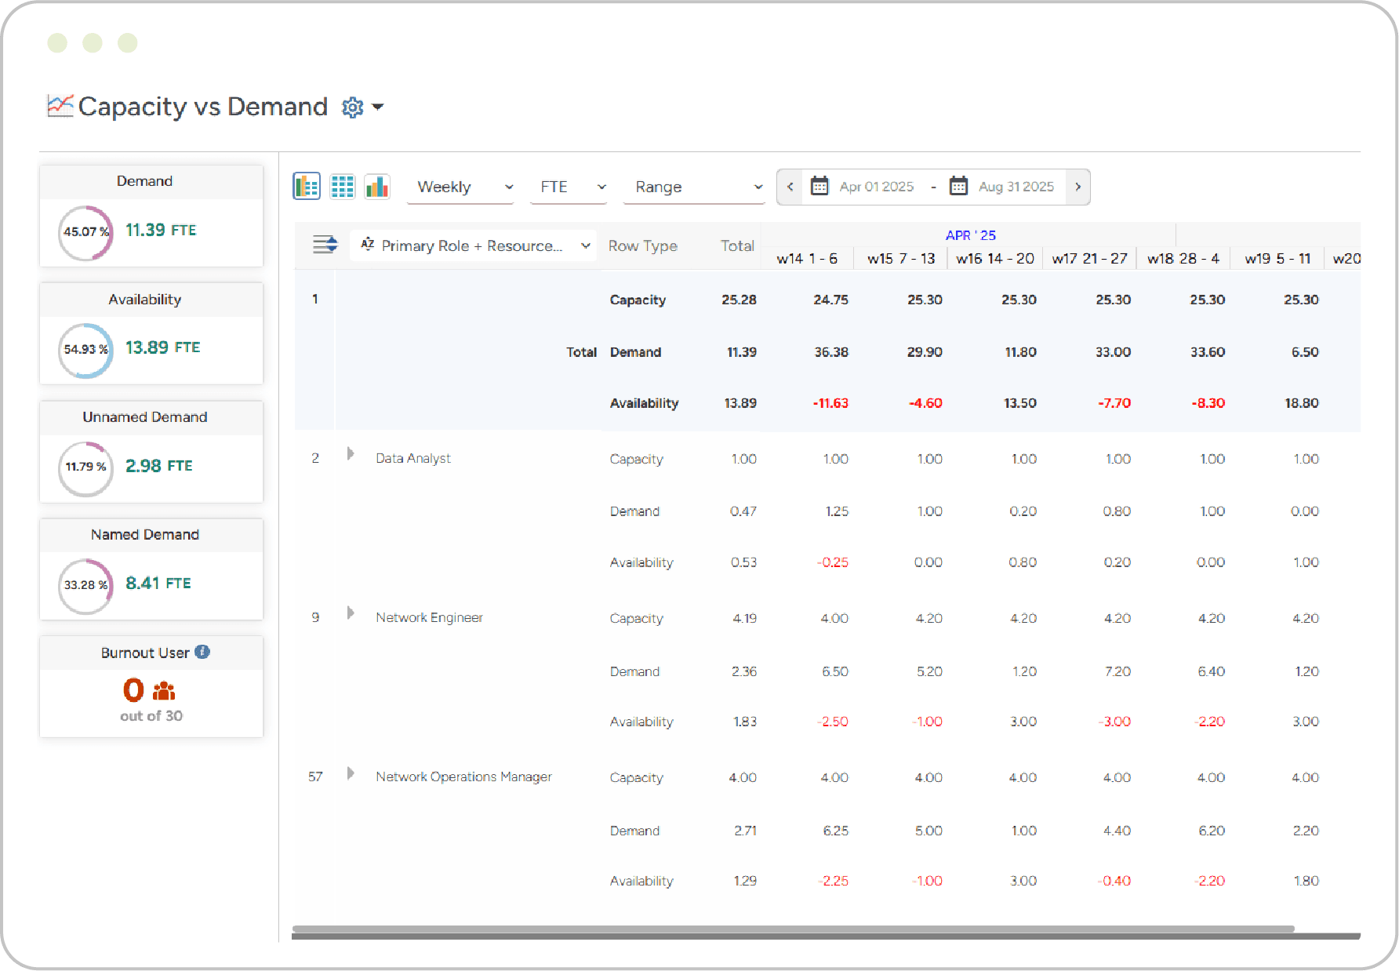This screenshot has width=1399, height=971.
Task: Click the Capacity vs Demand chart icon
Action: coord(60,106)
